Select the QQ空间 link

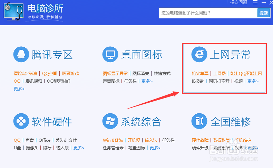click(50, 73)
